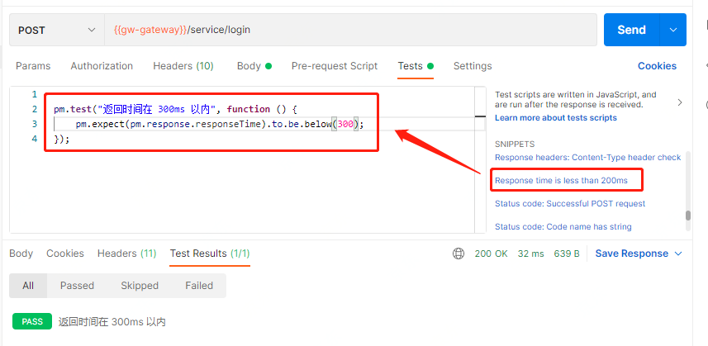Image resolution: width=708 pixels, height=346 pixels.
Task: Insert Response time less than 200ms snippet
Action: [x=561, y=181]
